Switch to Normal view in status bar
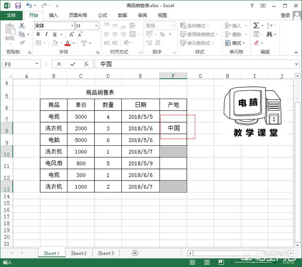 coord(193,262)
